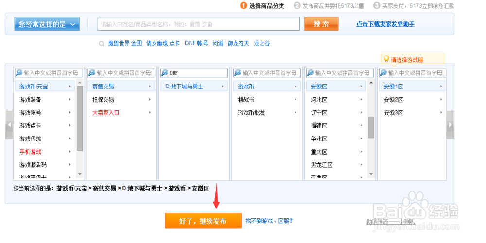This screenshot has height=243, width=486.
Task: Click search icon in first column filter
Action: point(19,73)
